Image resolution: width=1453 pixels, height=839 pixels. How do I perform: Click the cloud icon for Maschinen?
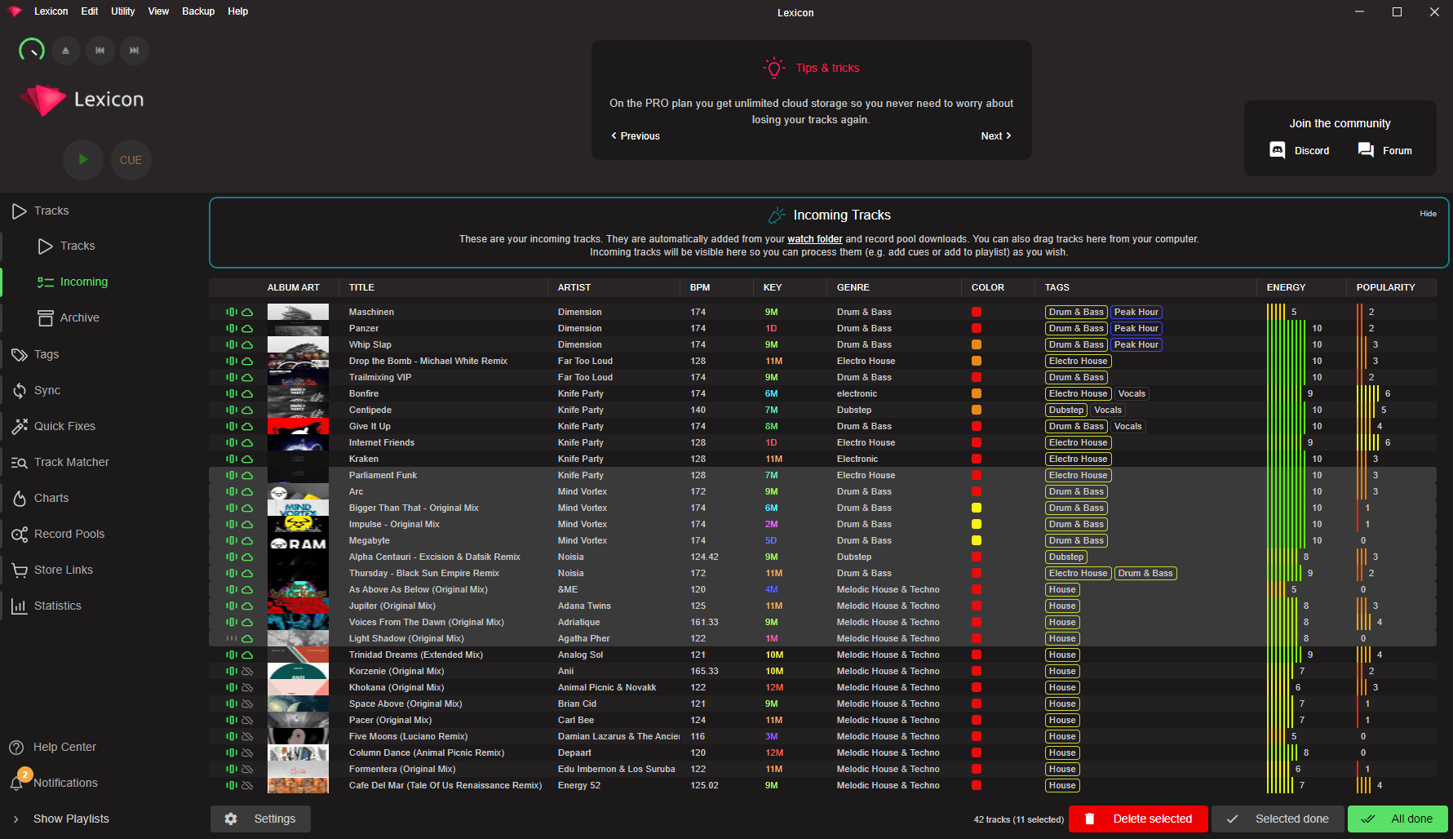pyautogui.click(x=247, y=312)
